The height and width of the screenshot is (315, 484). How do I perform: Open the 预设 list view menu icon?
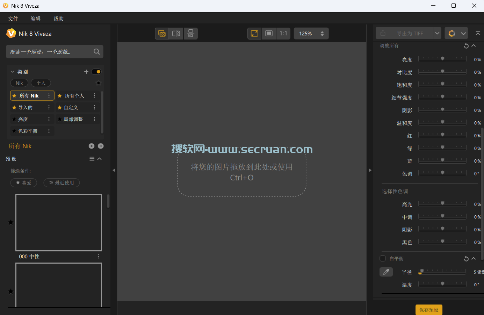(x=92, y=159)
